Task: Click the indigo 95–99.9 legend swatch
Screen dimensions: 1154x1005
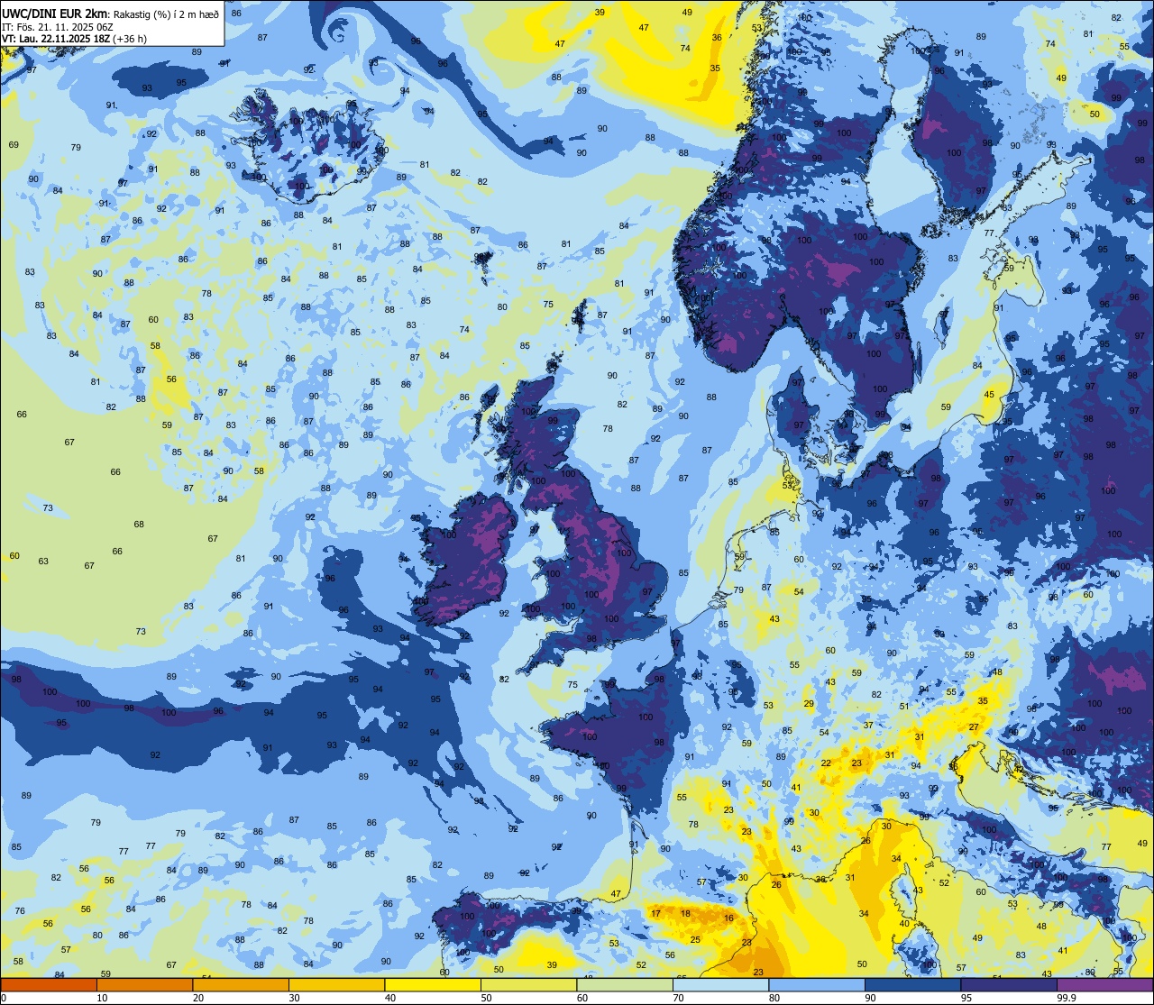Action: tap(1009, 984)
